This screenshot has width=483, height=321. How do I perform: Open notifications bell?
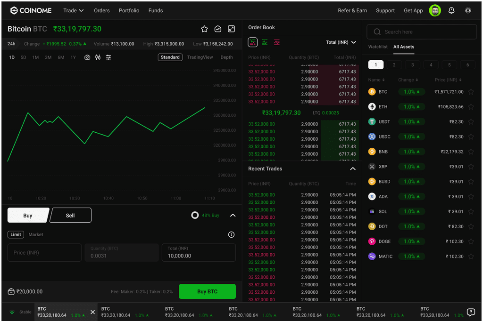pos(451,10)
